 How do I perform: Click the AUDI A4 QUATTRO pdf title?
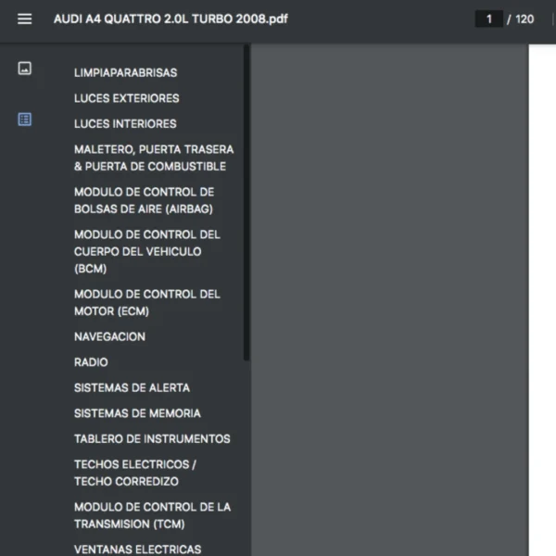point(171,19)
